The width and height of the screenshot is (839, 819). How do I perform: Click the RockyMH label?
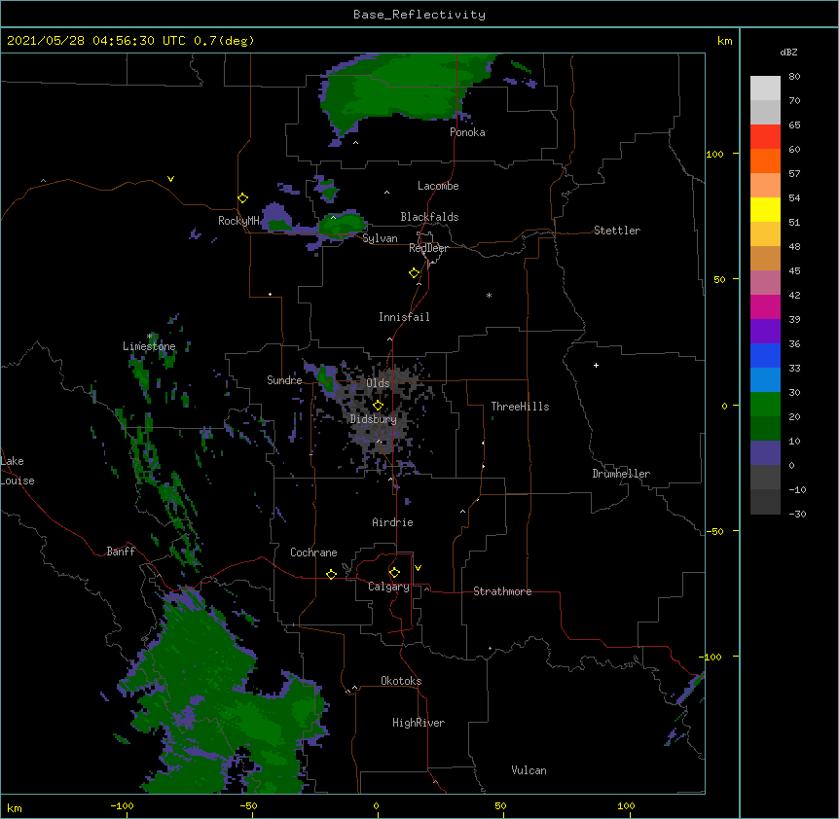point(238,221)
